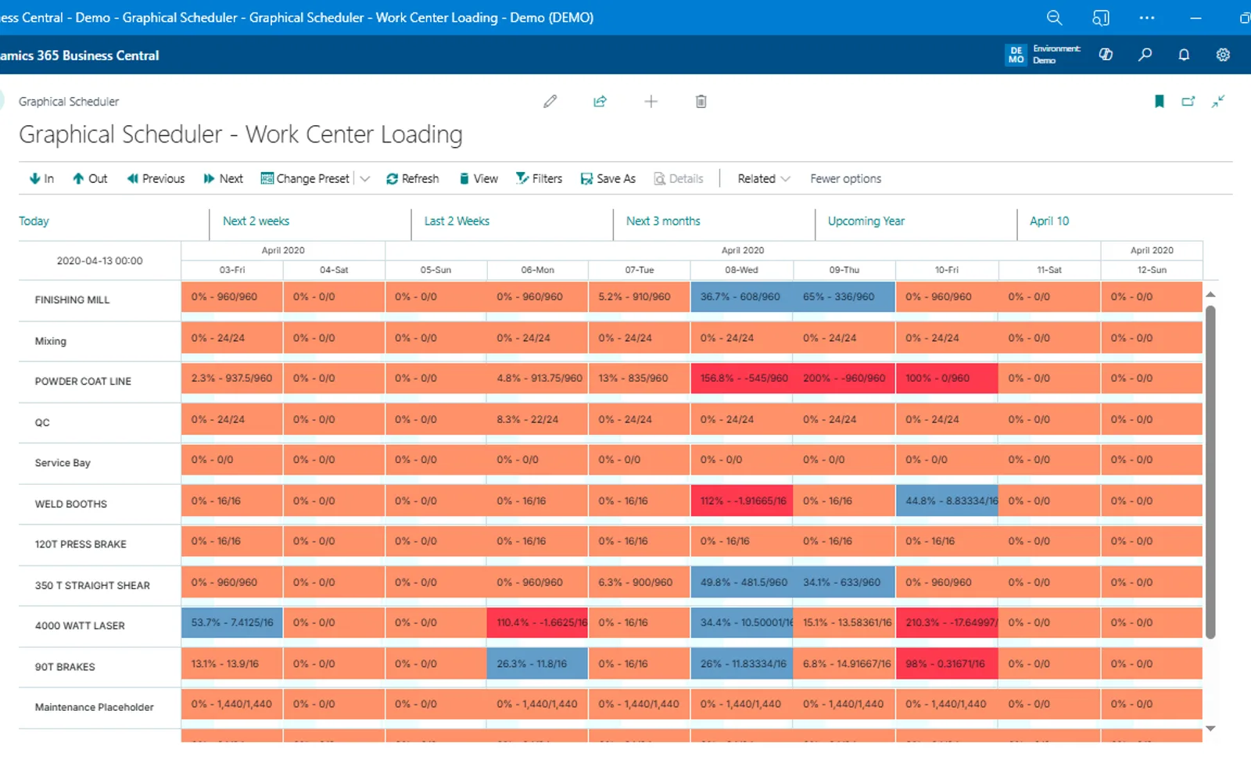Click the vertical scrollbar thumb
This screenshot has width=1251, height=782.
point(1210,472)
